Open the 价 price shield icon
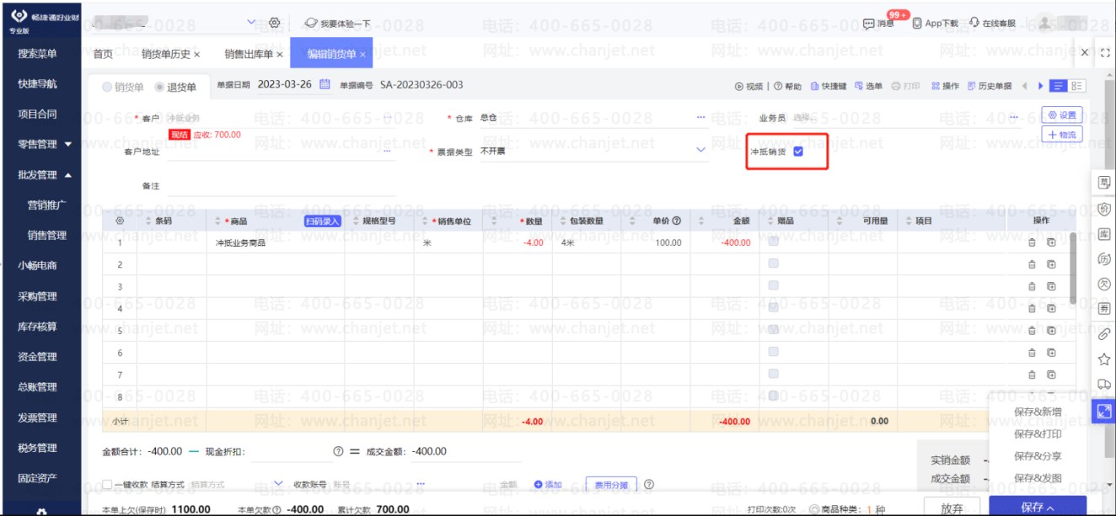 (1103, 208)
